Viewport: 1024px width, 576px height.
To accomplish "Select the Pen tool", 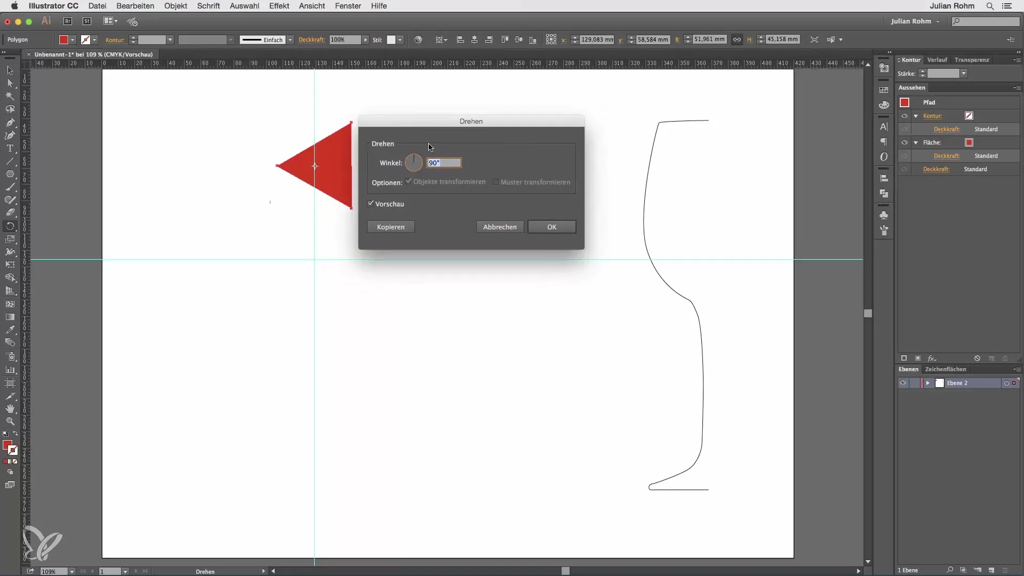I will click(10, 122).
